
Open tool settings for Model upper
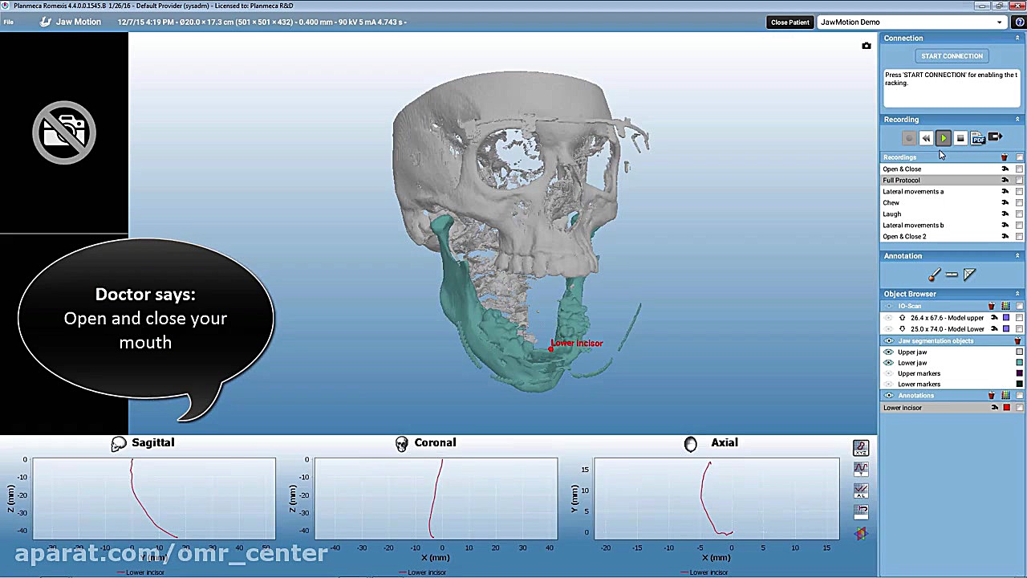click(x=995, y=318)
